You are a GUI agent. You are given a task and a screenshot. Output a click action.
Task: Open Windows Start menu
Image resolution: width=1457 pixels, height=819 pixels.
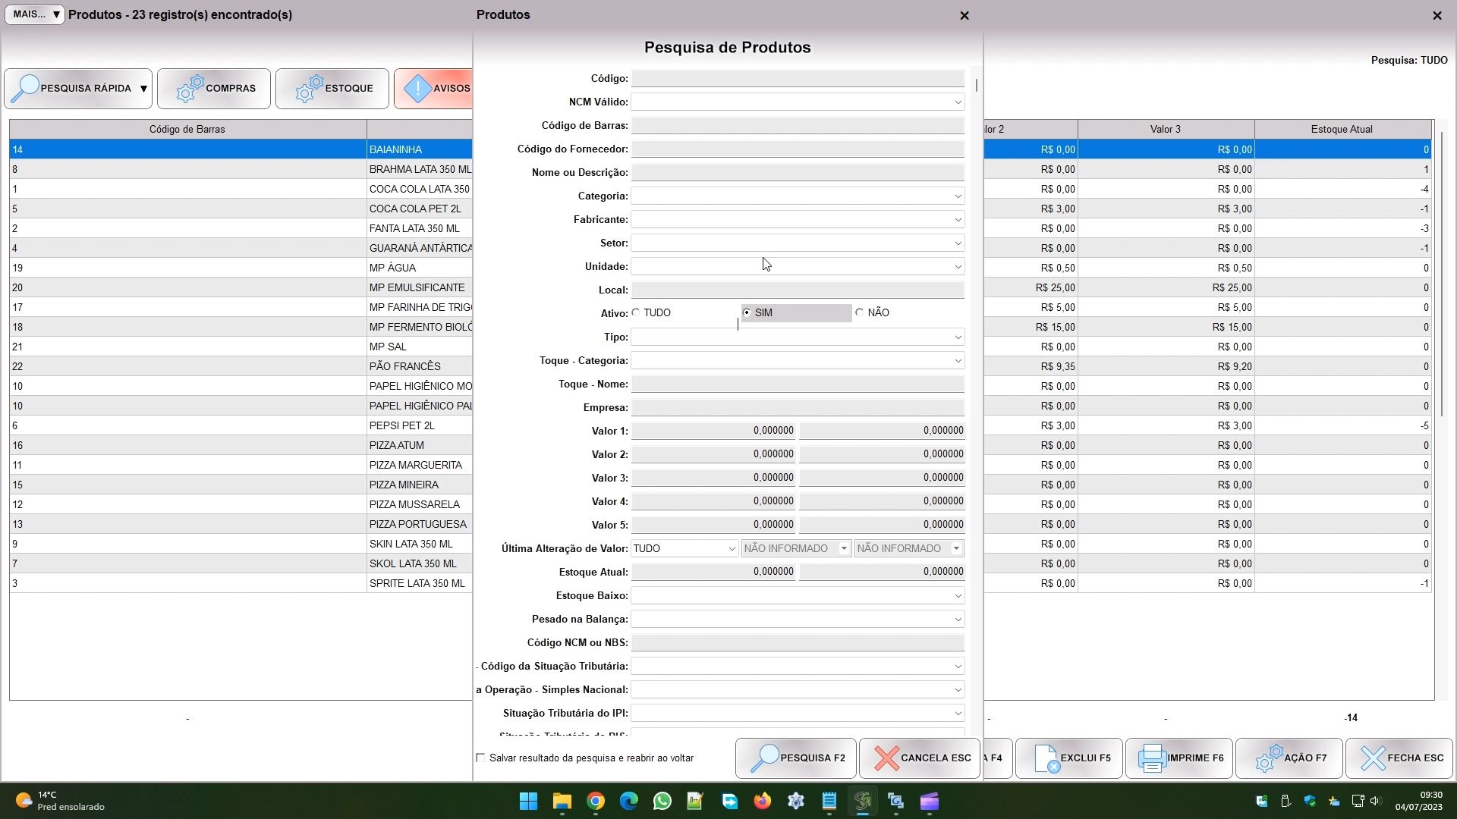pyautogui.click(x=529, y=801)
